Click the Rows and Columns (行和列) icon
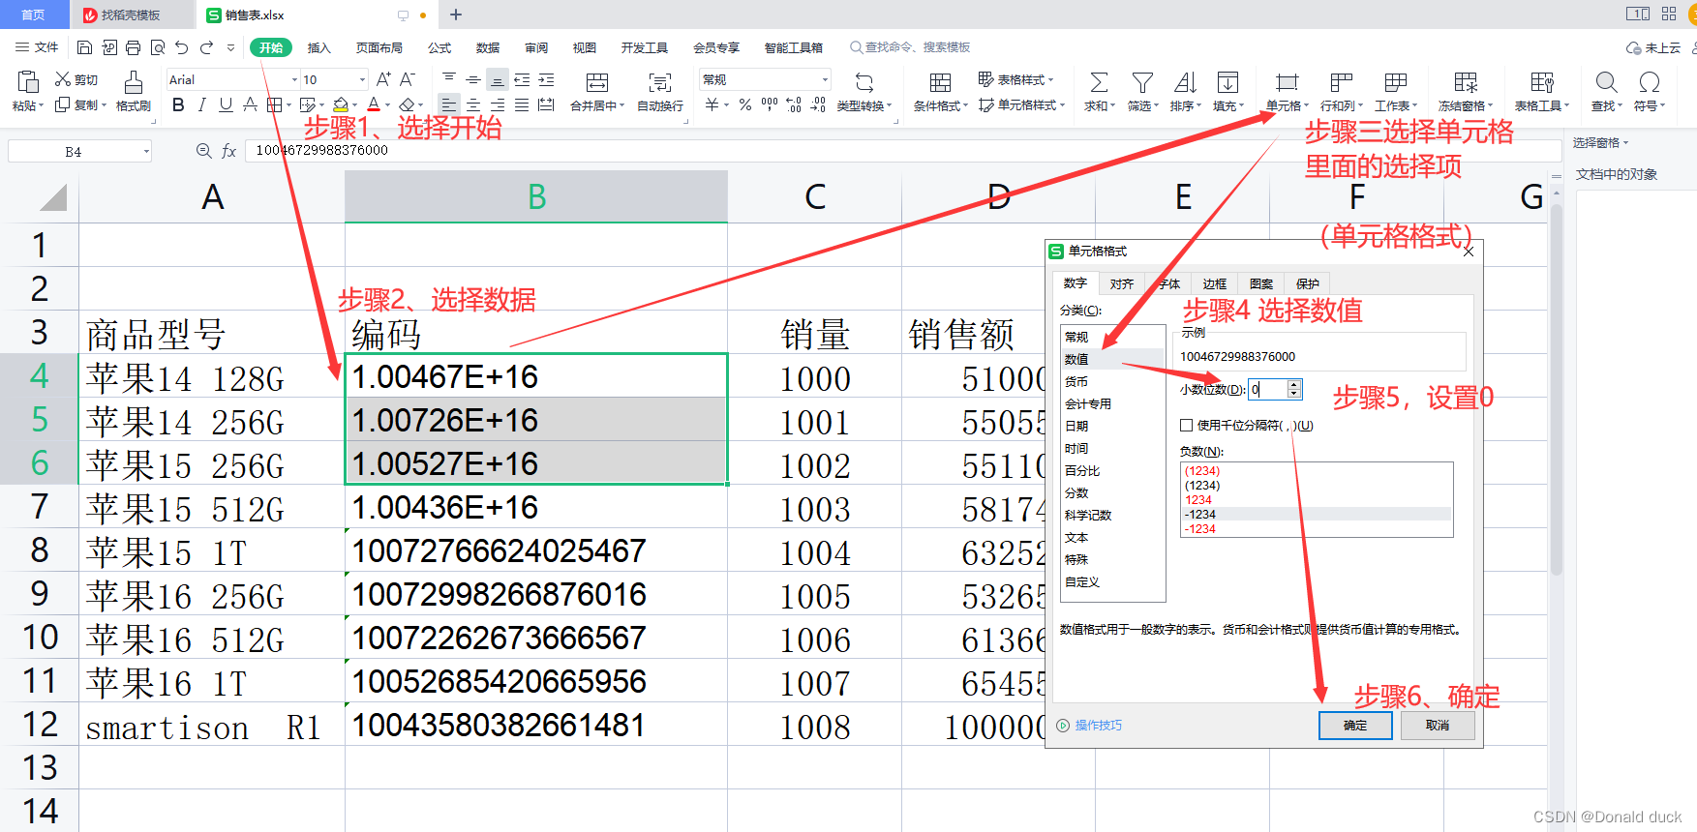This screenshot has width=1697, height=832. pos(1341,82)
